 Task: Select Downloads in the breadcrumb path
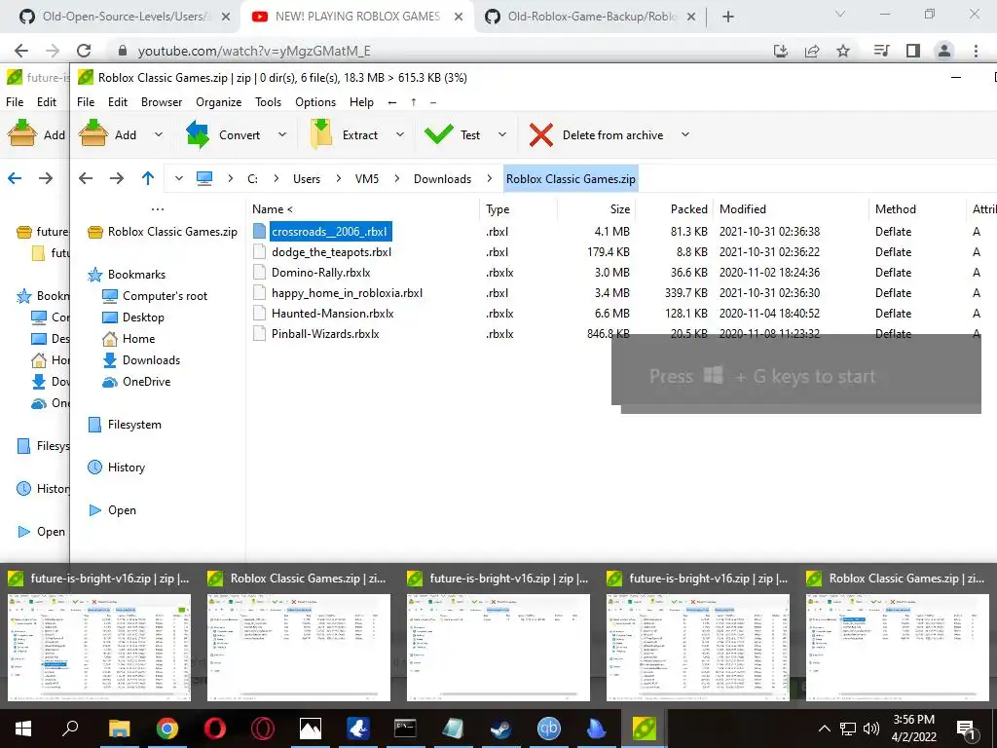tap(443, 179)
